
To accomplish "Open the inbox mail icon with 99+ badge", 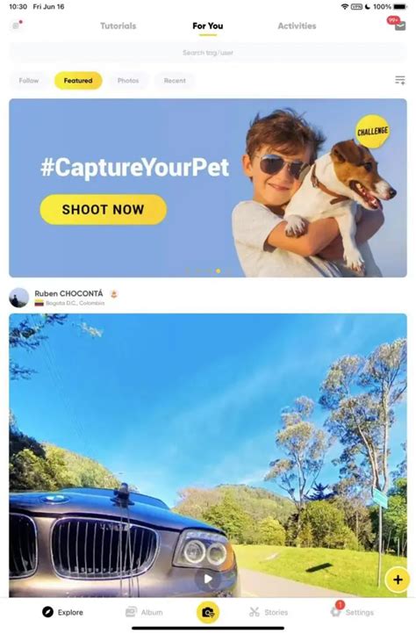I will (x=398, y=25).
